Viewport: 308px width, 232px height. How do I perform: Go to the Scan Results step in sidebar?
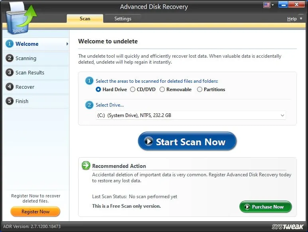pos(36,72)
